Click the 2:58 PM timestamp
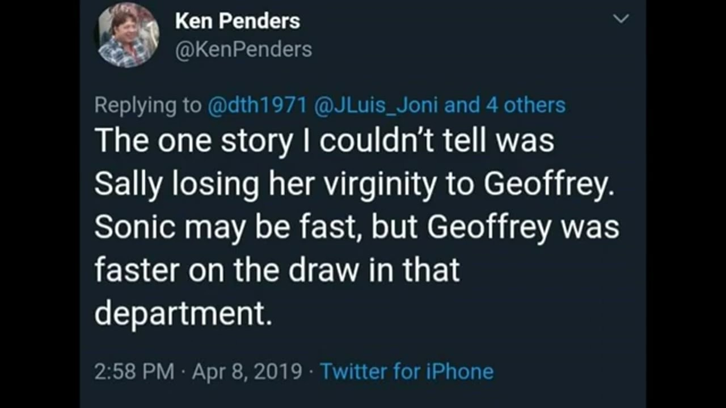Screen dimensions: 726x408 tap(134, 371)
